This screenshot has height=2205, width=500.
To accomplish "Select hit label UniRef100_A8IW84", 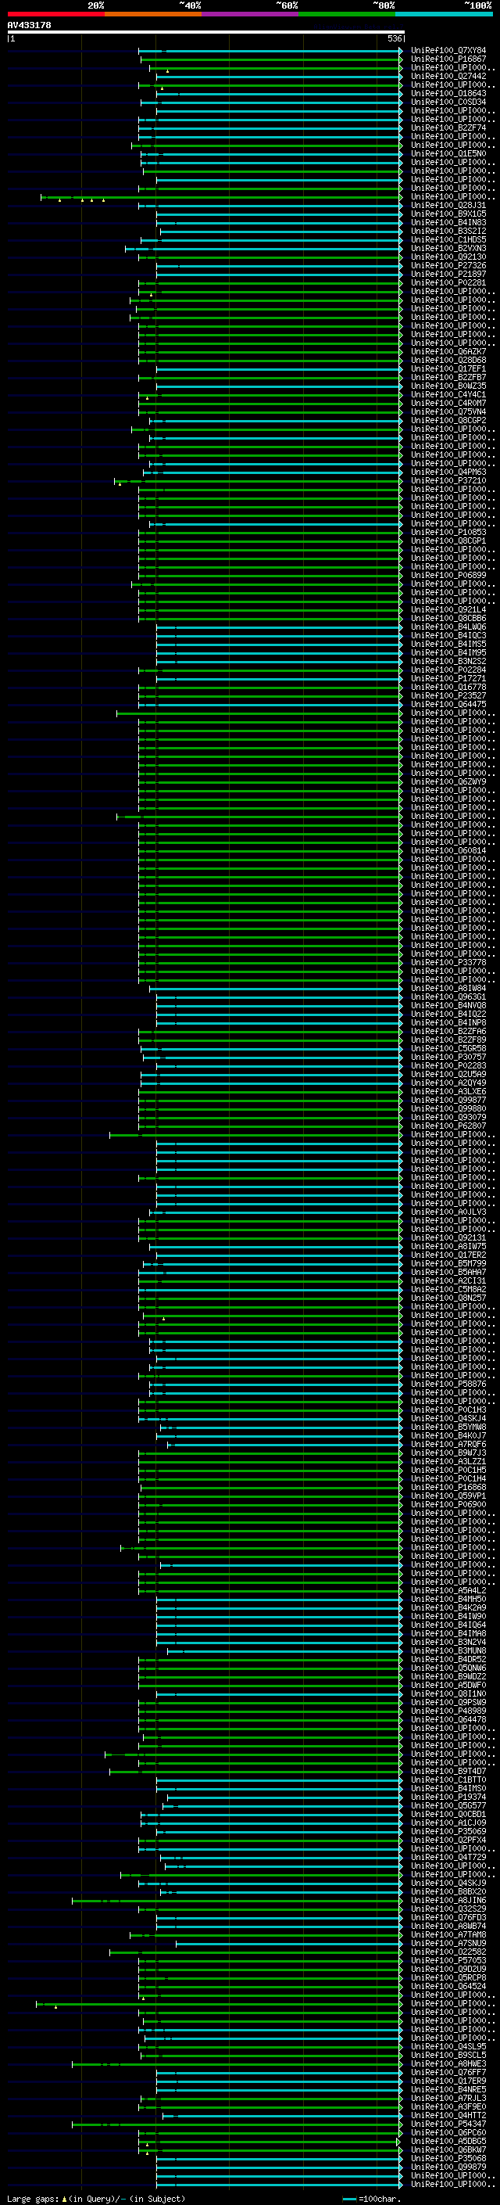I will click(448, 989).
